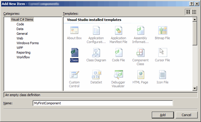201x122 pixels.
Task: Choose the Application Configuration File template
Action: [96, 31]
